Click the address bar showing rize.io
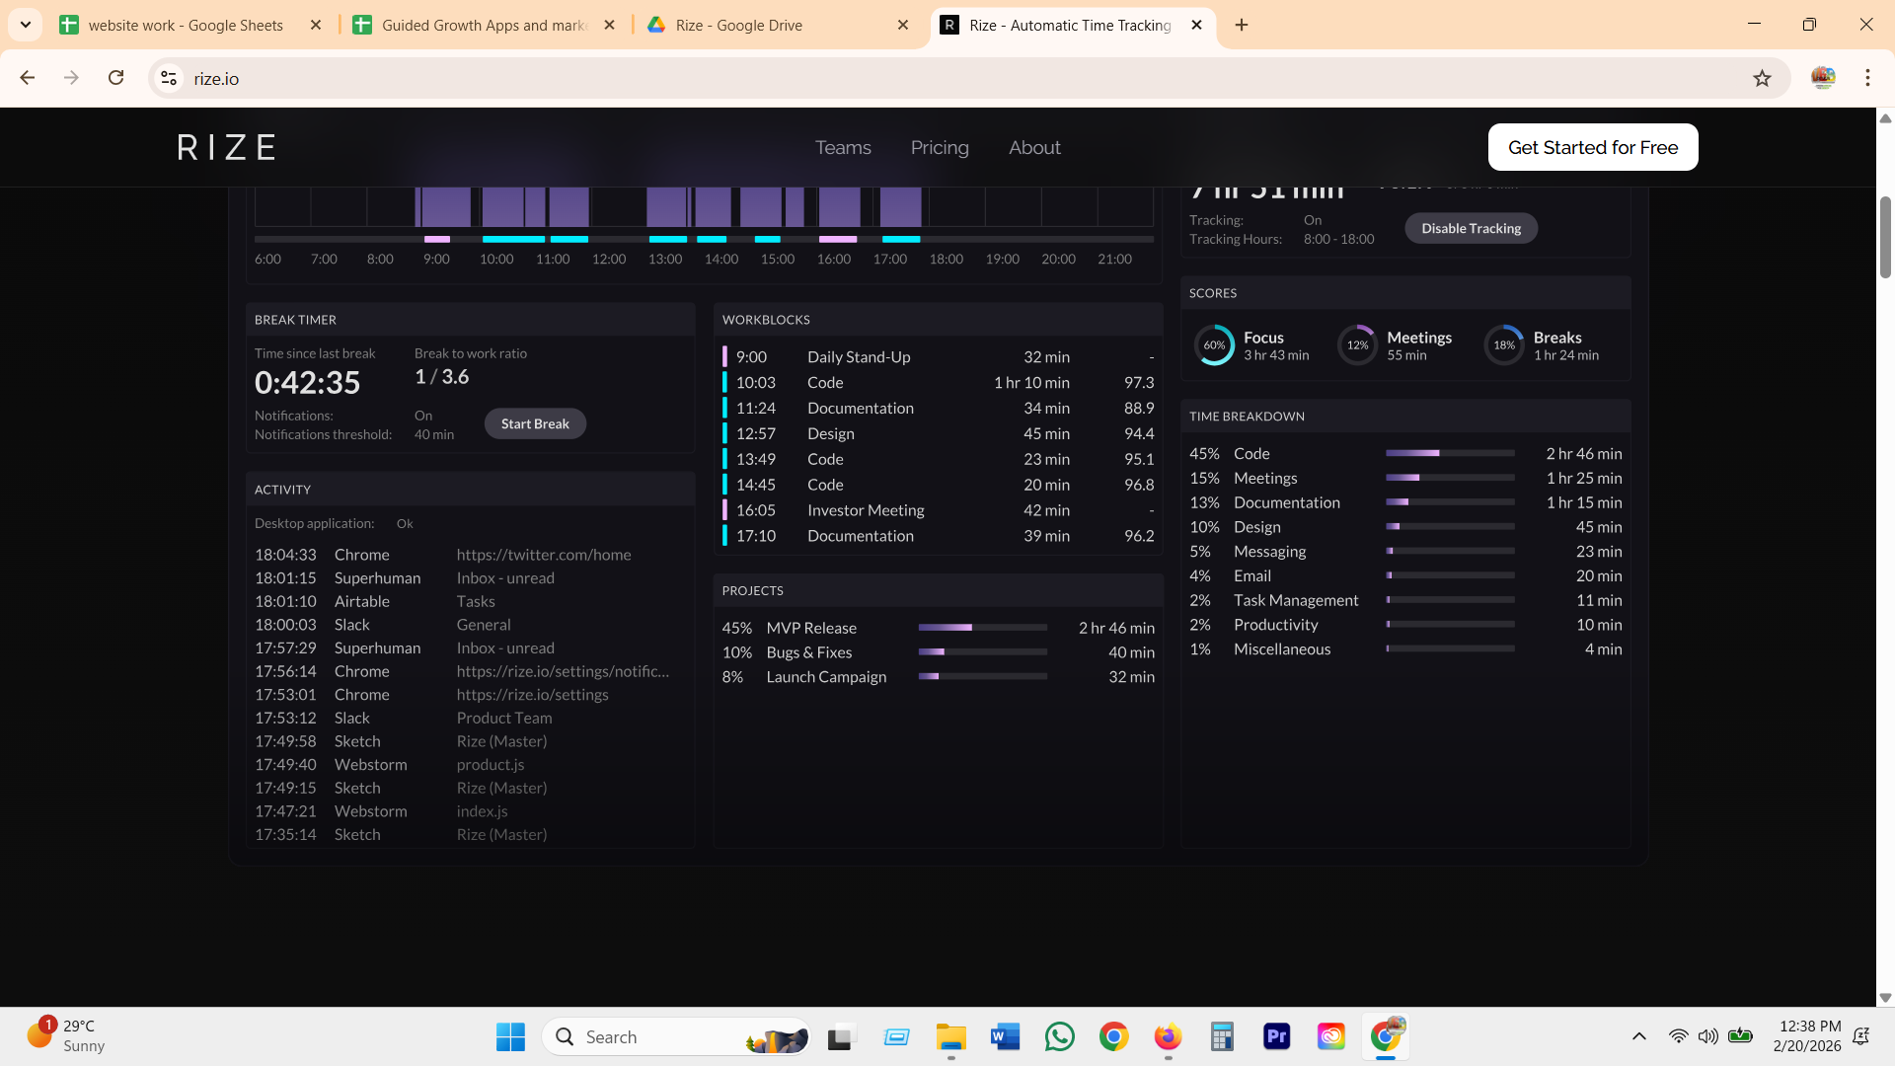Image resolution: width=1895 pixels, height=1066 pixels. (967, 78)
